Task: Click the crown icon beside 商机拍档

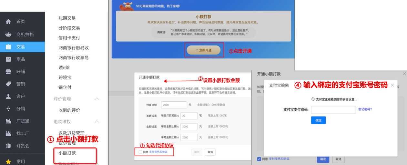Action: [8, 35]
